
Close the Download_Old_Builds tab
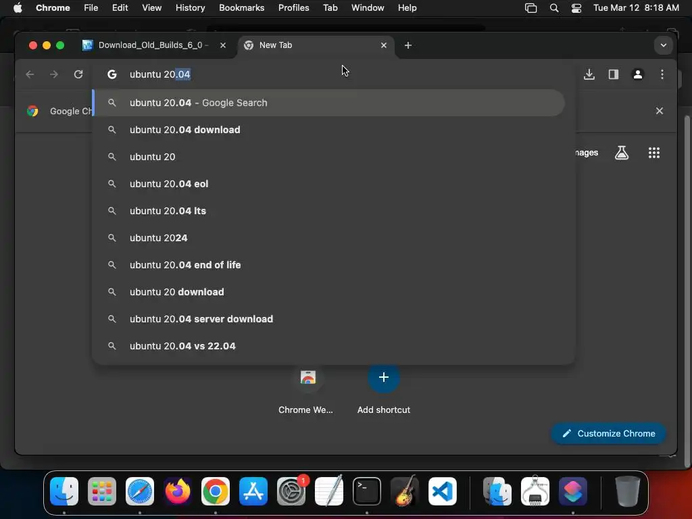(x=223, y=45)
